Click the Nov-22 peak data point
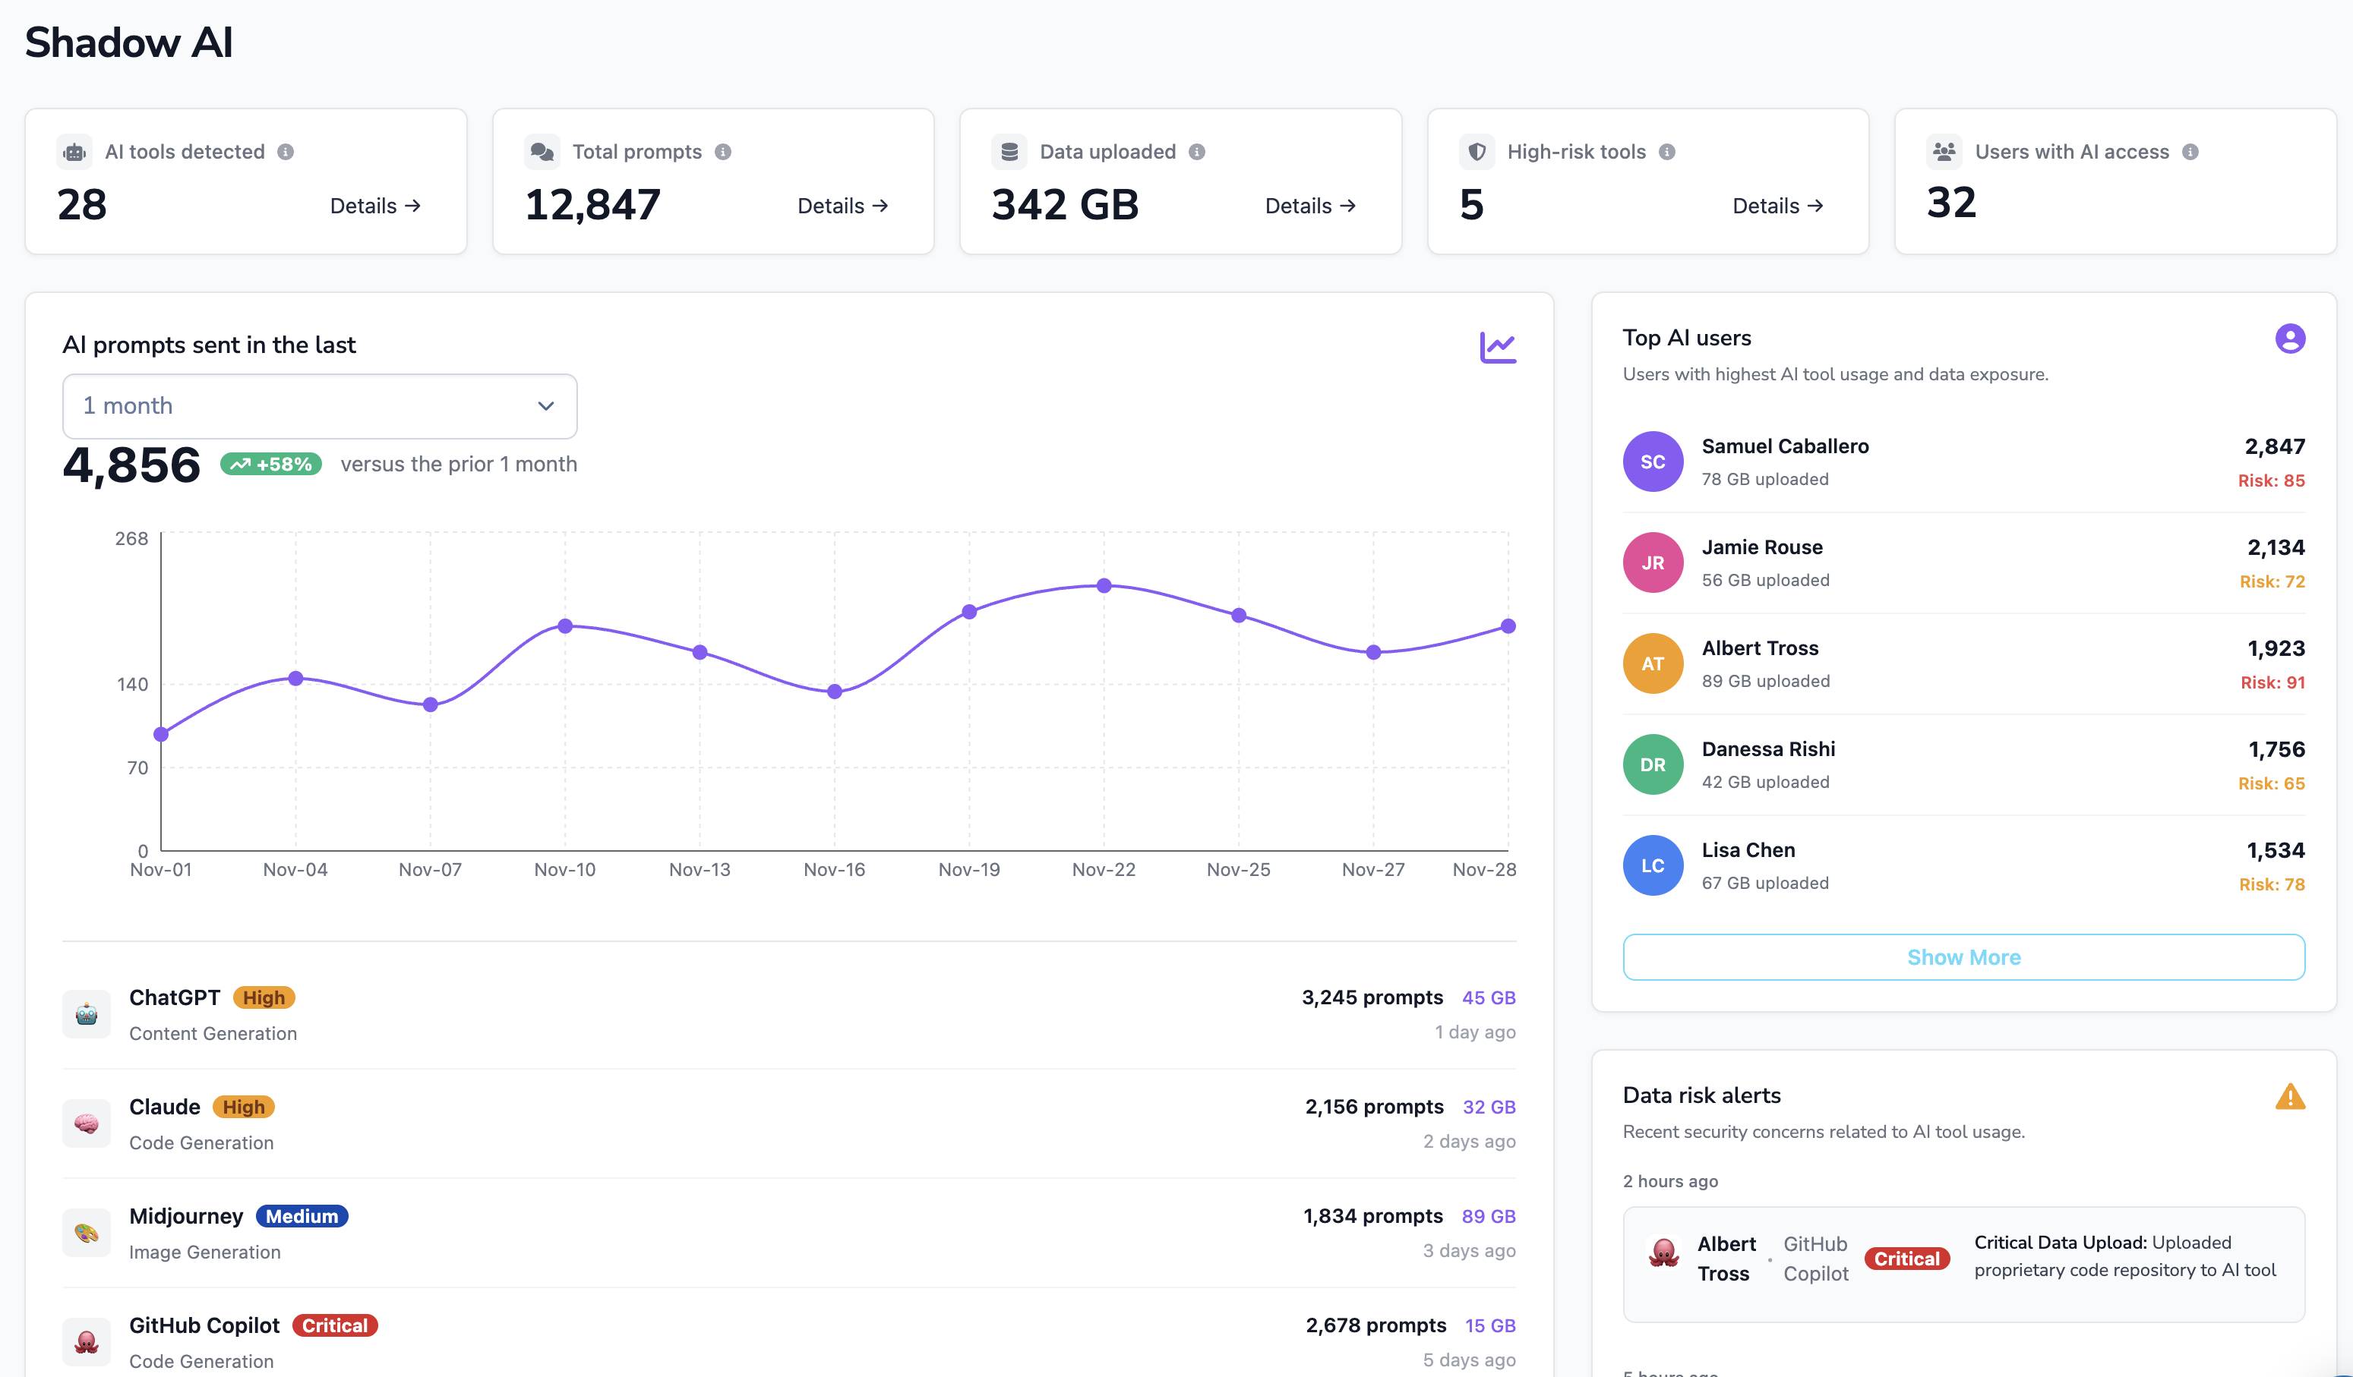Screen dimensions: 2353x1377 pos(1104,586)
